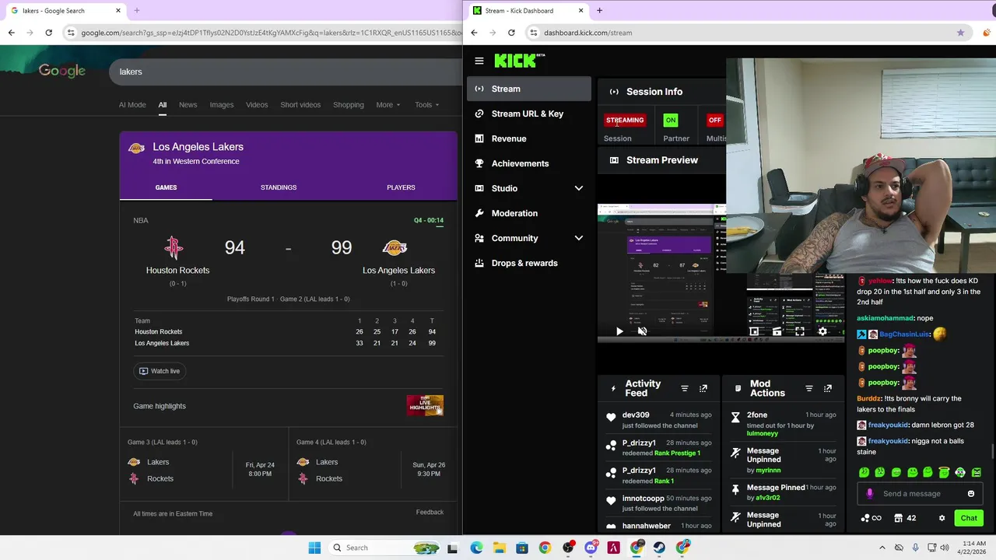Filter the Activity Feed panel
This screenshot has height=560, width=996.
click(685, 388)
